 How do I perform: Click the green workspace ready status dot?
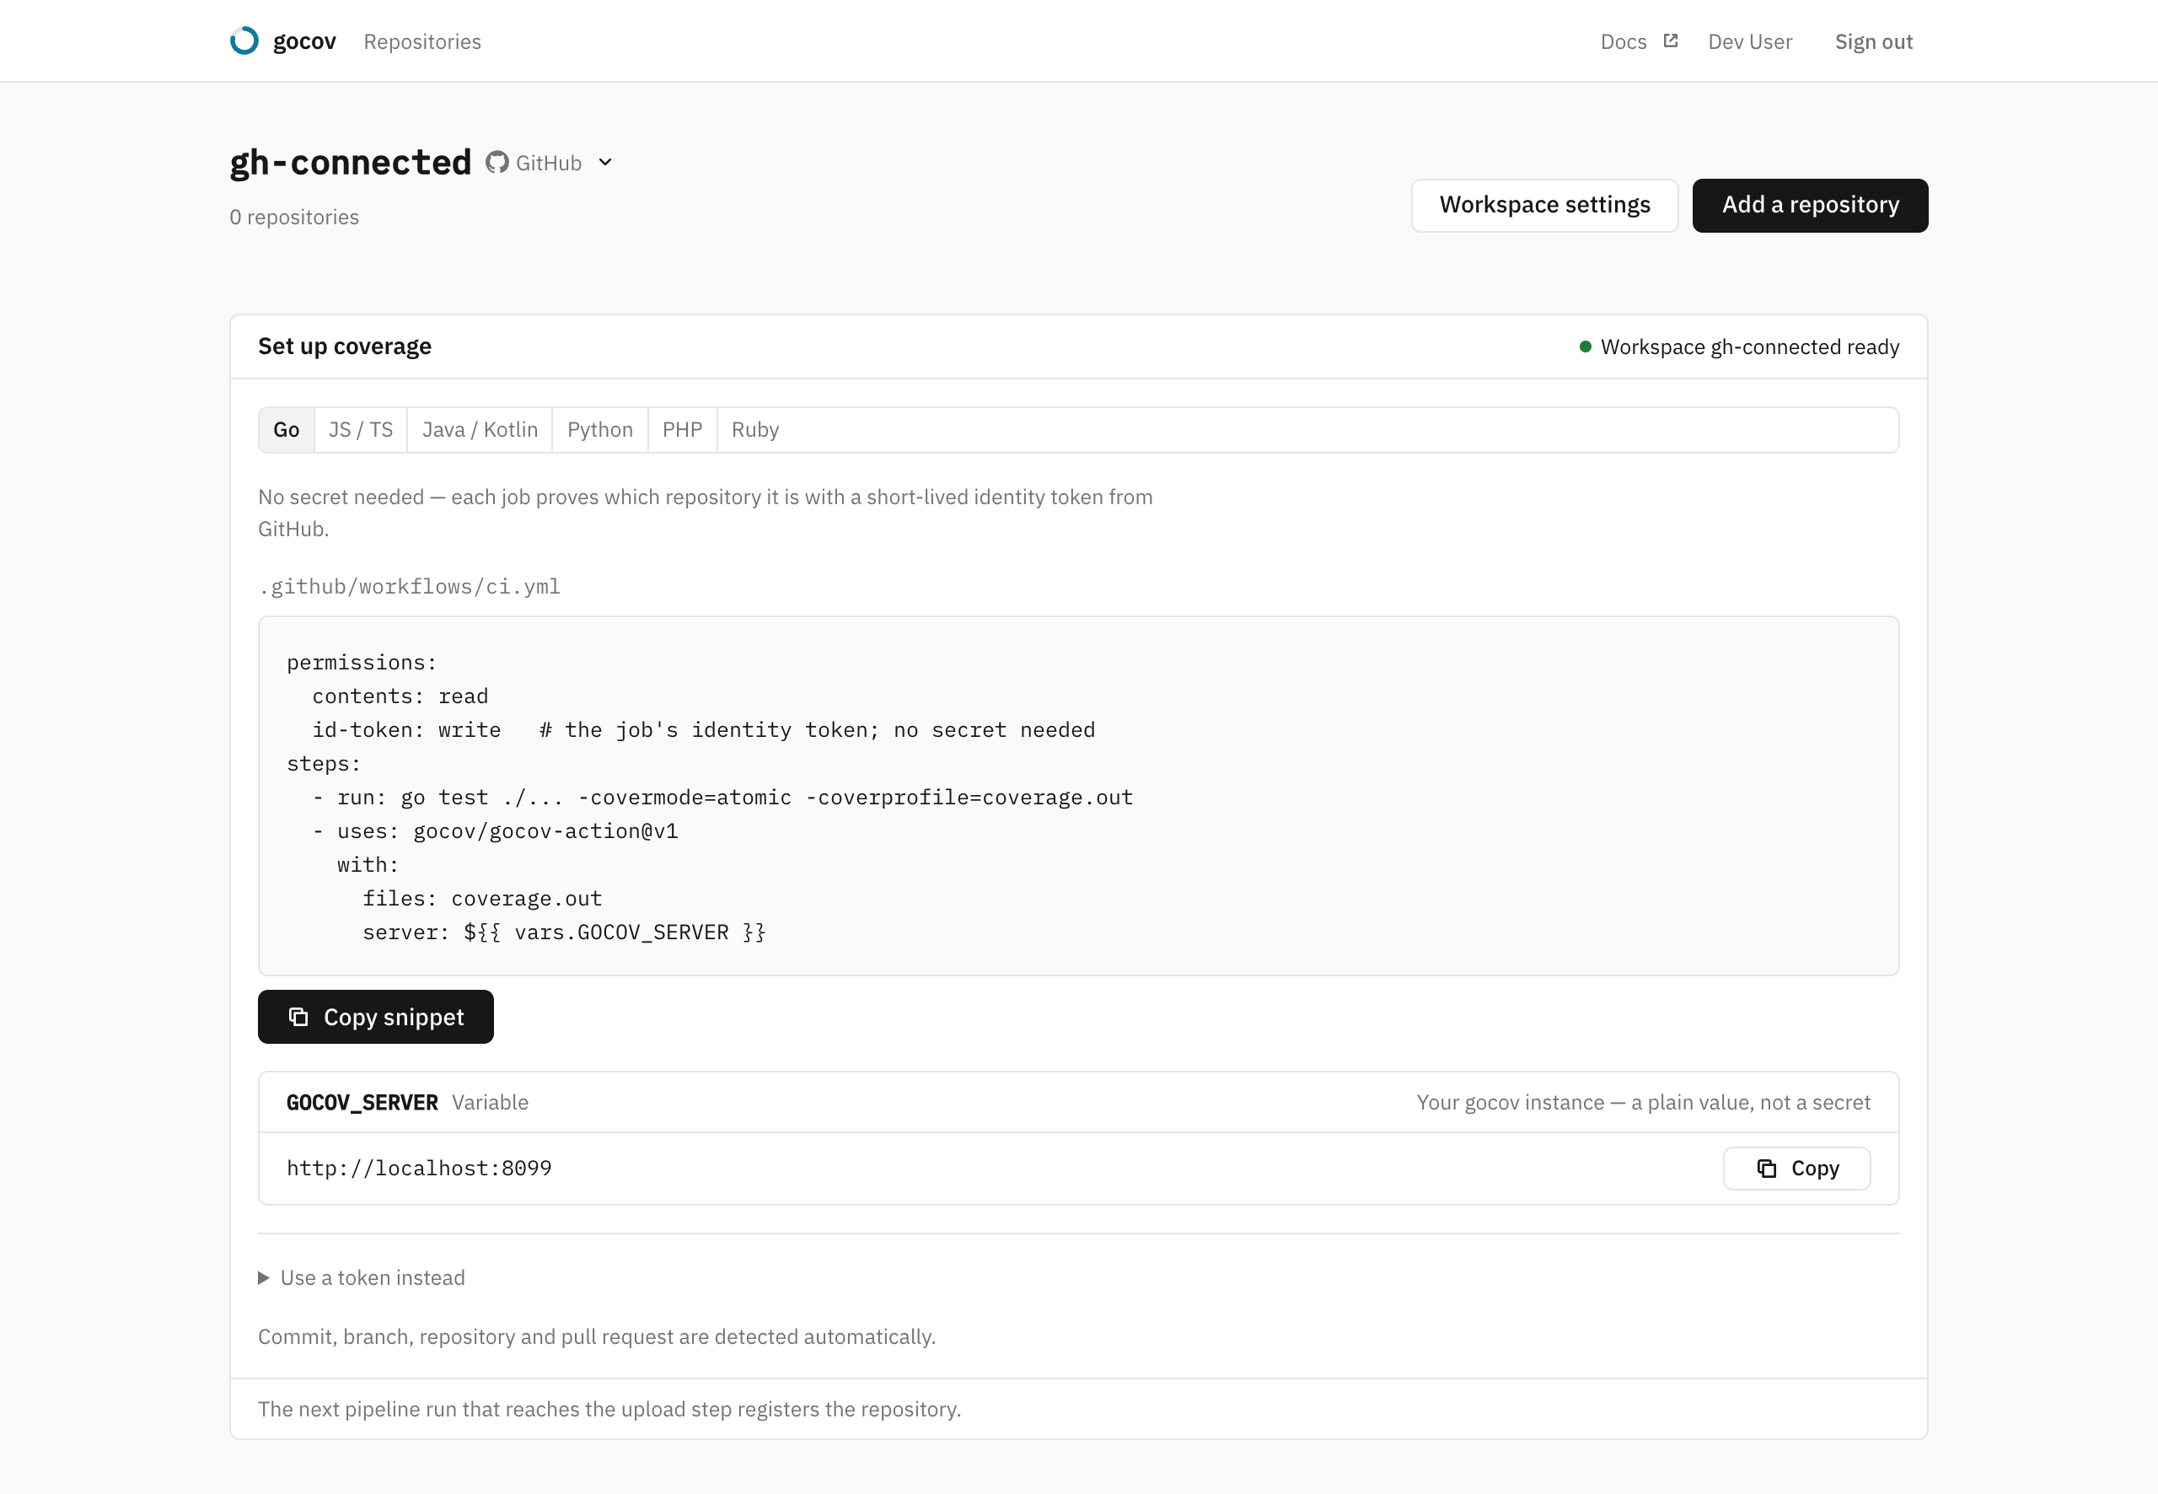tap(1586, 347)
